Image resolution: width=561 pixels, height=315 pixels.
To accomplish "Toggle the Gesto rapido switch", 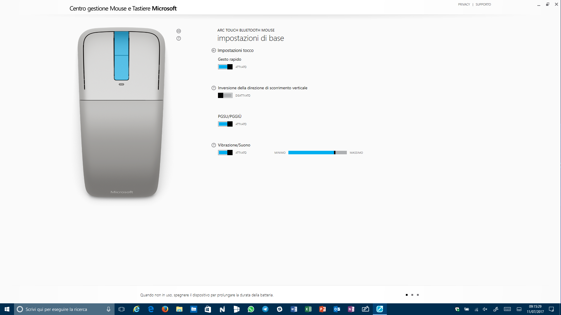I will point(225,67).
